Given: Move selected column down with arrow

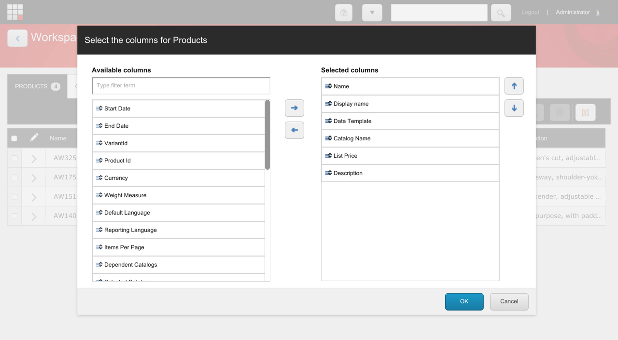Looking at the screenshot, I should point(514,108).
